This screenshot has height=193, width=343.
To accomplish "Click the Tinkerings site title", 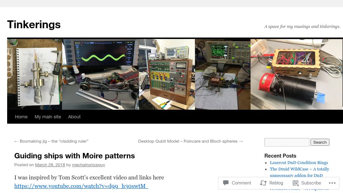I will 34,25.
